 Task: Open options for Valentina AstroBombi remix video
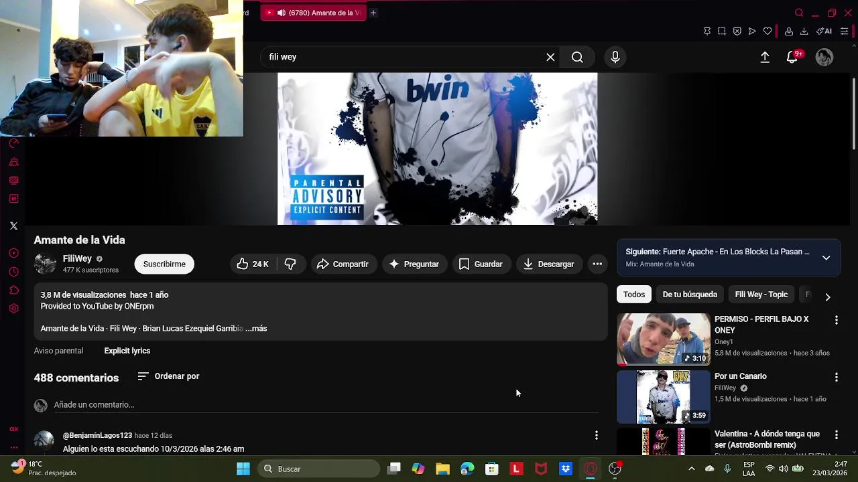pos(836,435)
